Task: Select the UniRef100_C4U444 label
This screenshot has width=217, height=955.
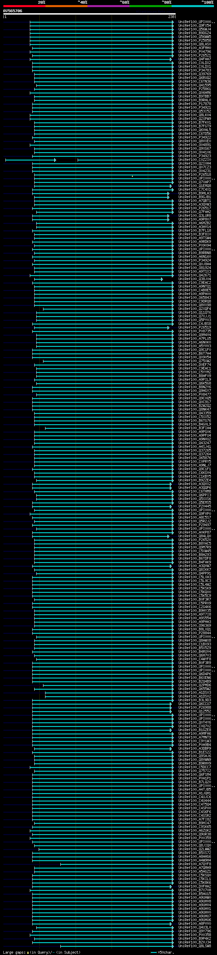Action: 194,801
